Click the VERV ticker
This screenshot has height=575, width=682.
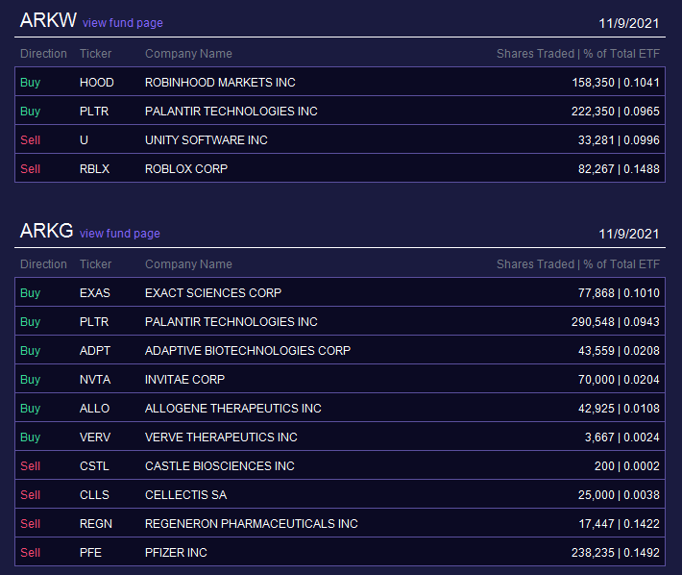pos(95,437)
